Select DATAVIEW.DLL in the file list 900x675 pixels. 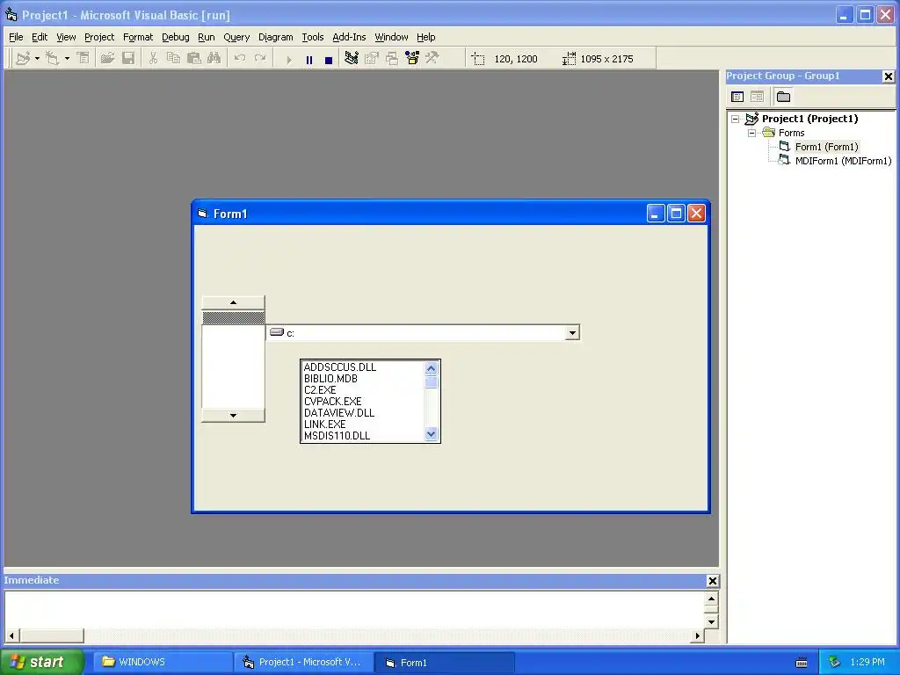338,413
